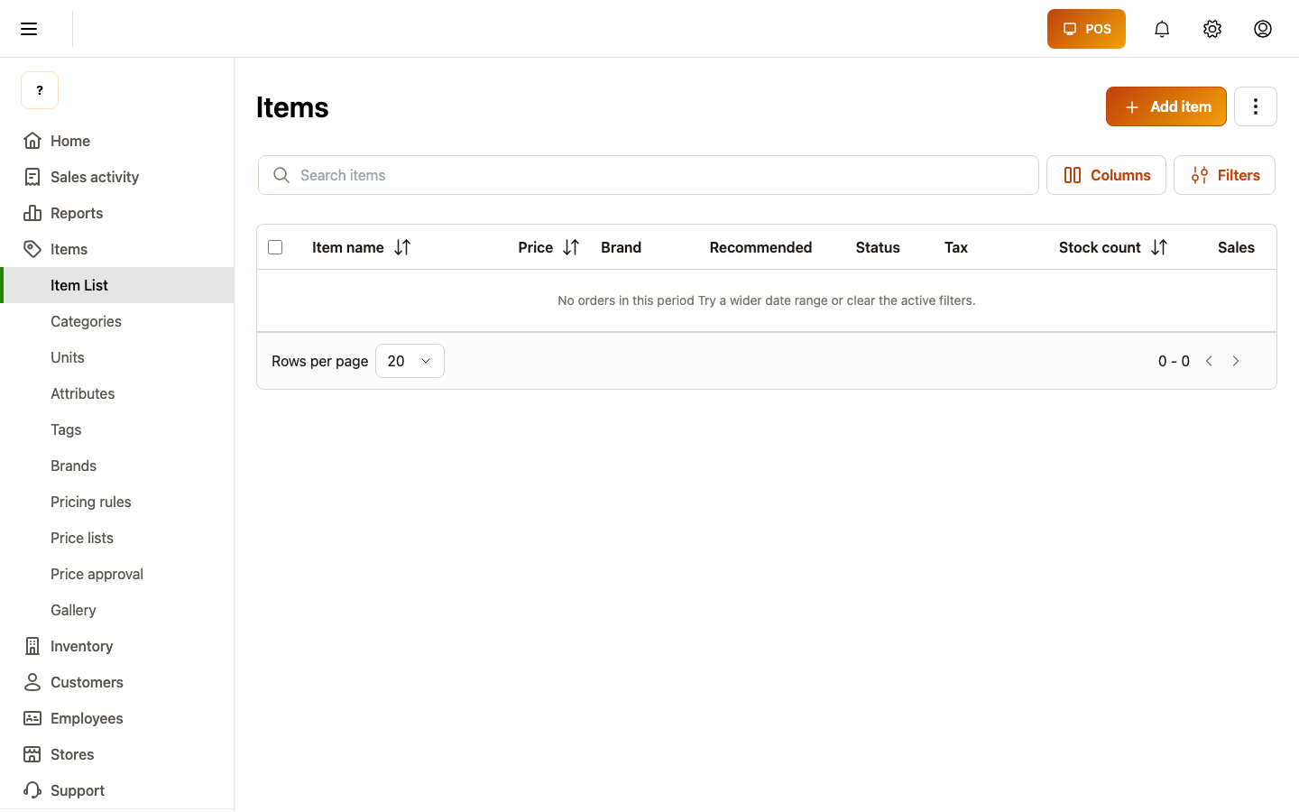Open user account profile icon
1299x812 pixels.
tap(1263, 29)
